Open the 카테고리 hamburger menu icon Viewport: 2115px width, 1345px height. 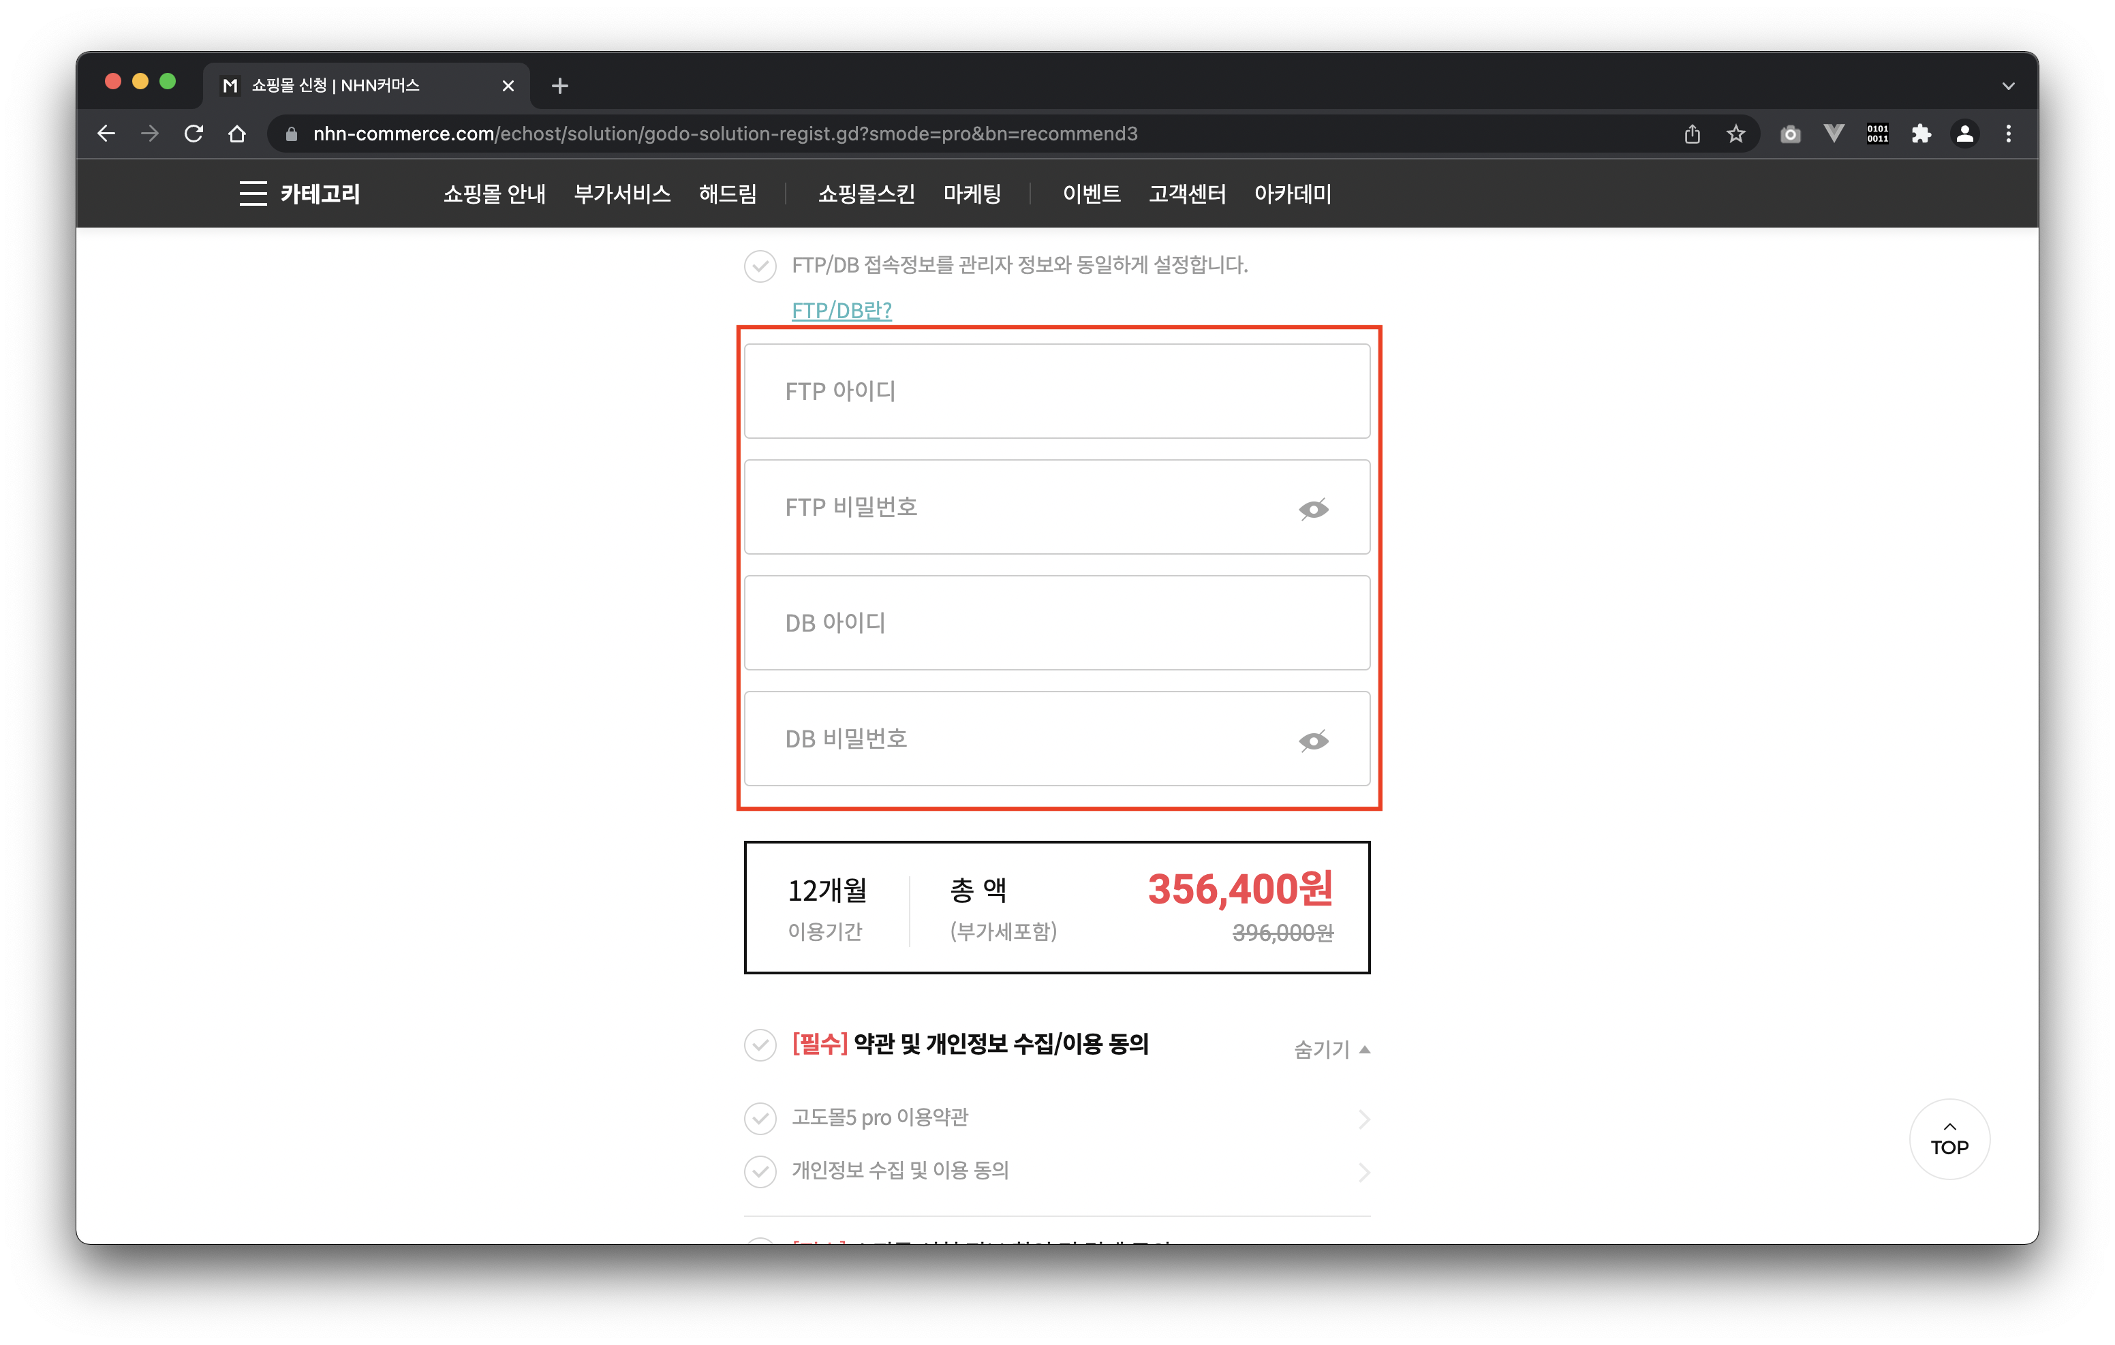pos(253,194)
